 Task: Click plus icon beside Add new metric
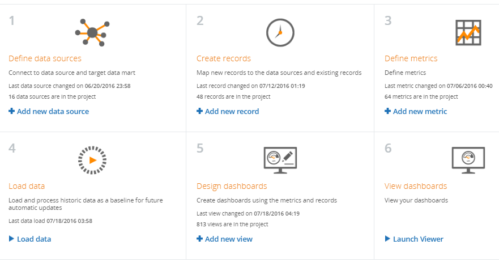coord(388,112)
